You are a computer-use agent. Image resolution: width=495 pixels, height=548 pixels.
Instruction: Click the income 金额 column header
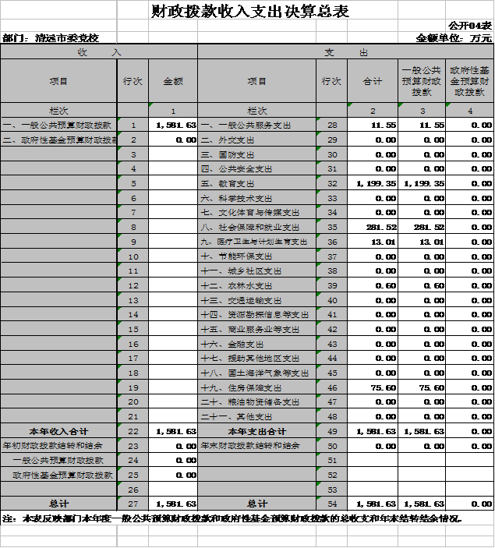[173, 81]
